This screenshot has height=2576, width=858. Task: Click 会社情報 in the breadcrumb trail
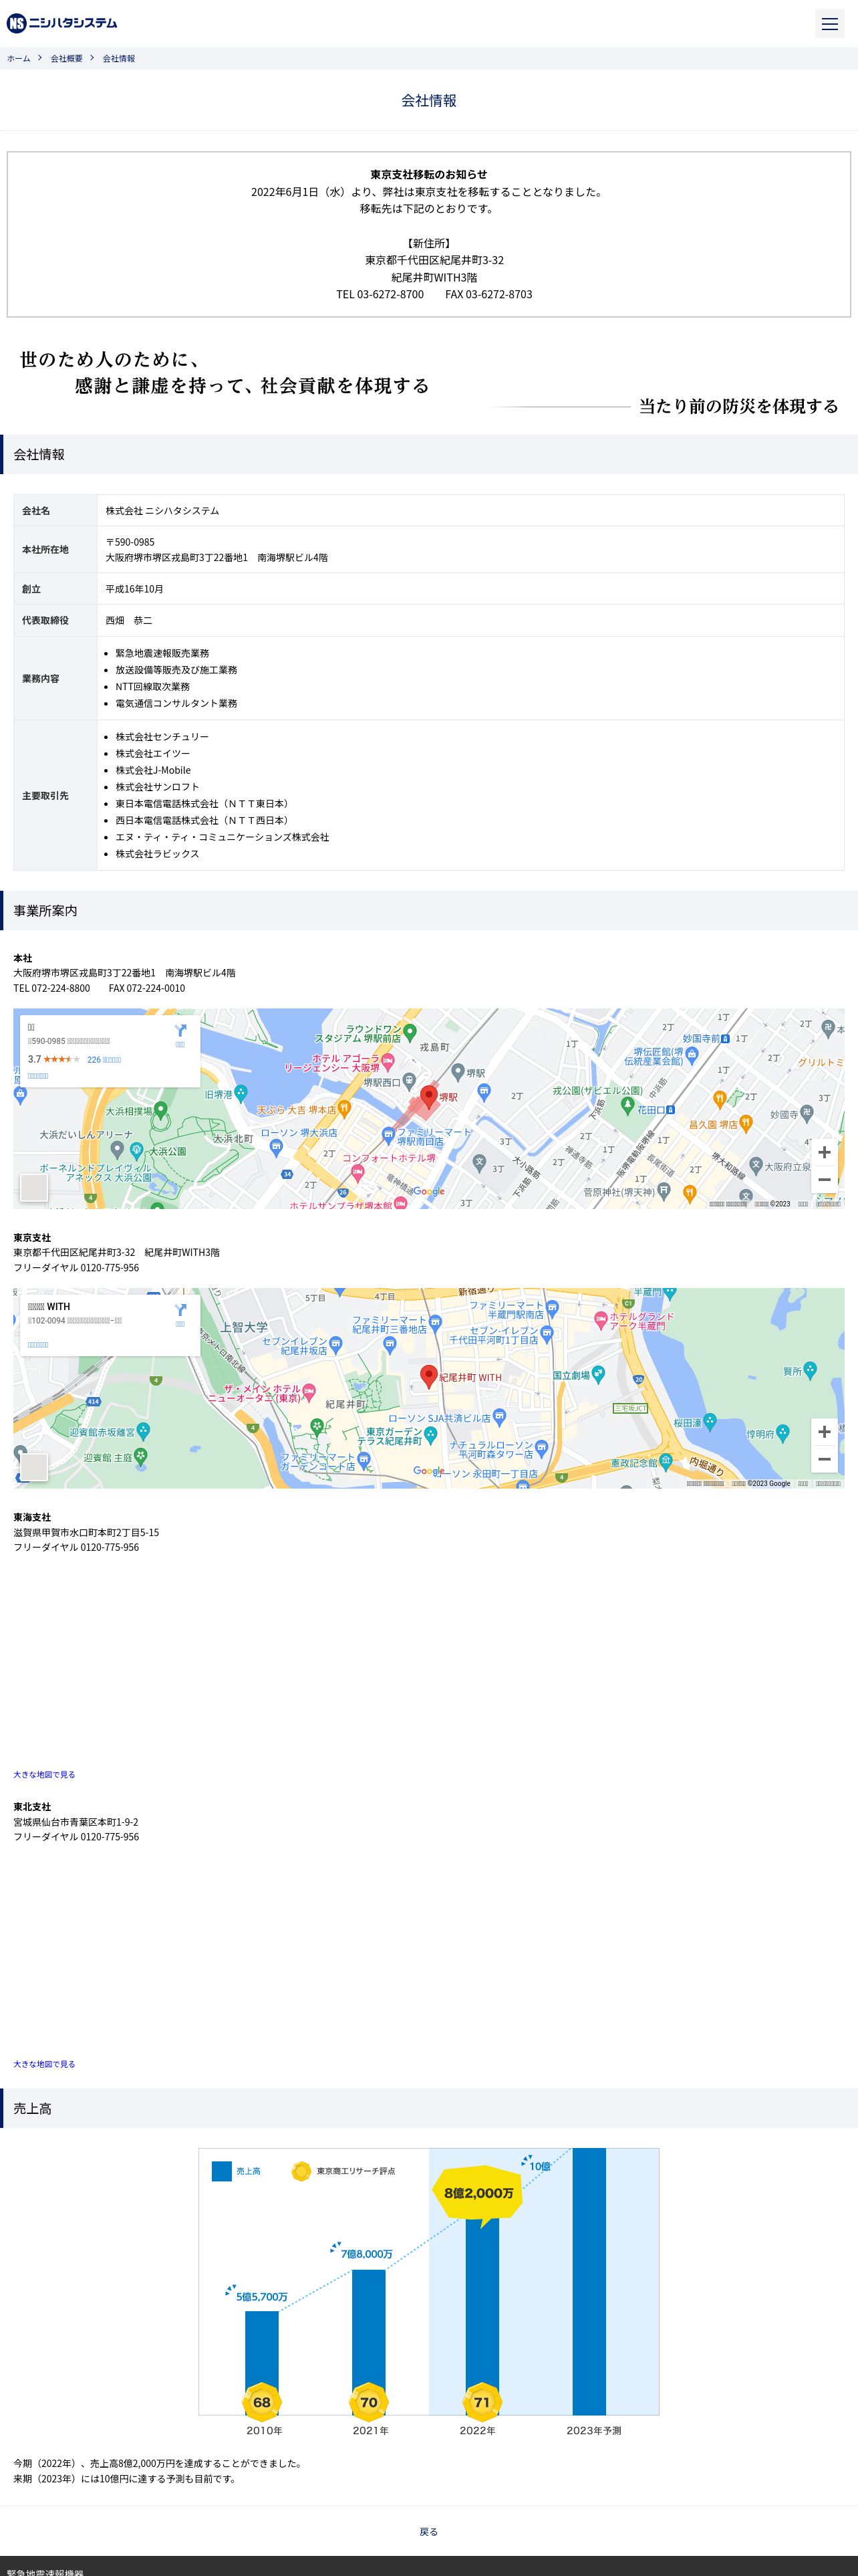pyautogui.click(x=119, y=59)
